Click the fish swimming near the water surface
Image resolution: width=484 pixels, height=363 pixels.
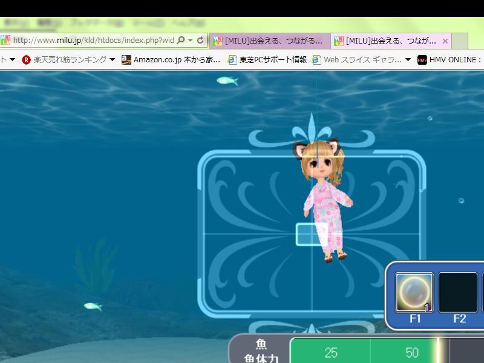pyautogui.click(x=227, y=81)
